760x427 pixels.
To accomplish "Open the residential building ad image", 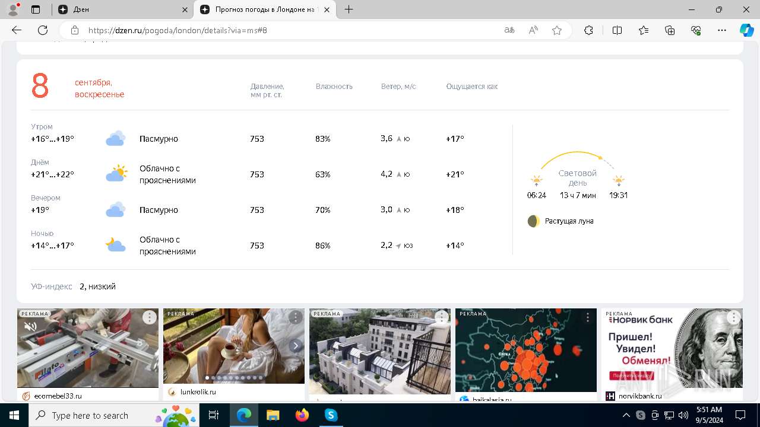I will tap(380, 351).
